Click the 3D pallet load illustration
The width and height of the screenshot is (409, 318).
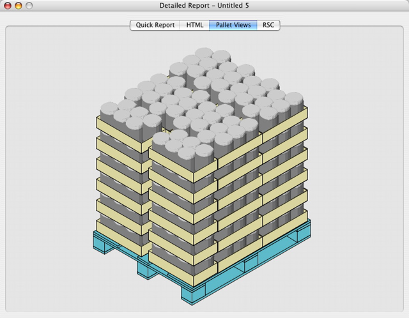(x=202, y=176)
